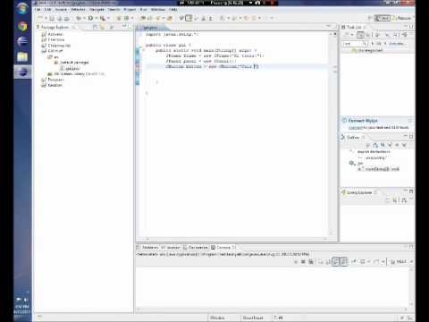Click the All filter in Task List

(378, 44)
